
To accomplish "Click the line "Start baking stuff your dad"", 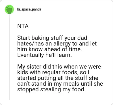I will (x=52, y=38).
